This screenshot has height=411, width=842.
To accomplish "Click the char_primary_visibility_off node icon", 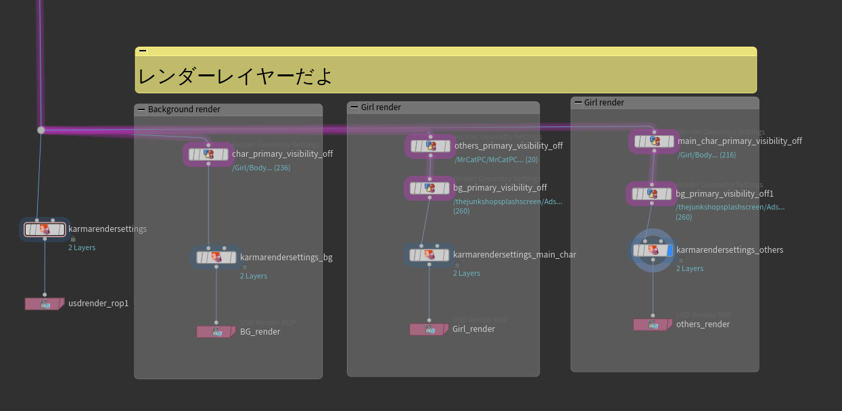I will [208, 155].
